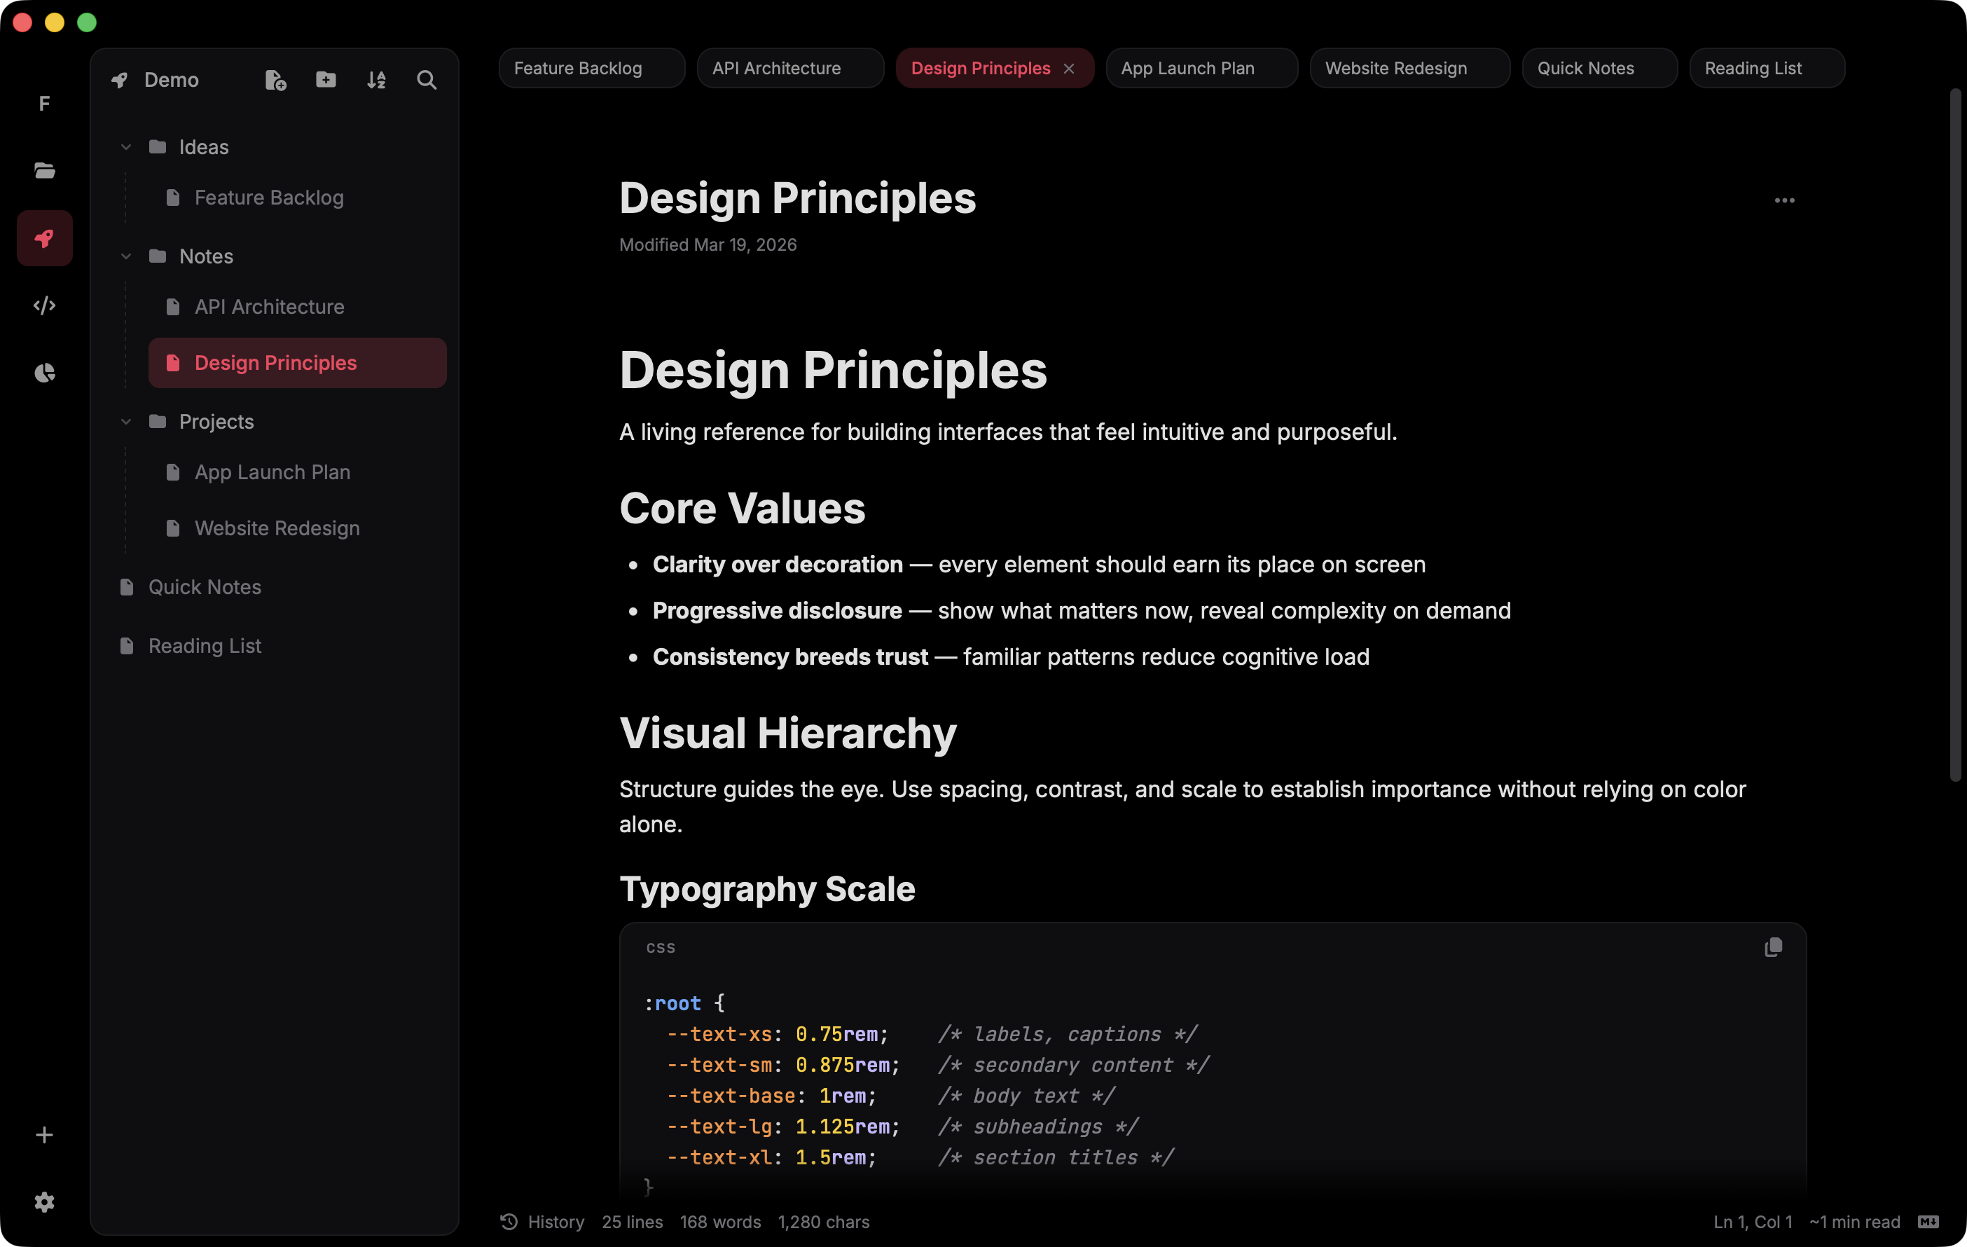Open the pie chart workspace icon
Viewport: 1967px width, 1247px height.
44,373
